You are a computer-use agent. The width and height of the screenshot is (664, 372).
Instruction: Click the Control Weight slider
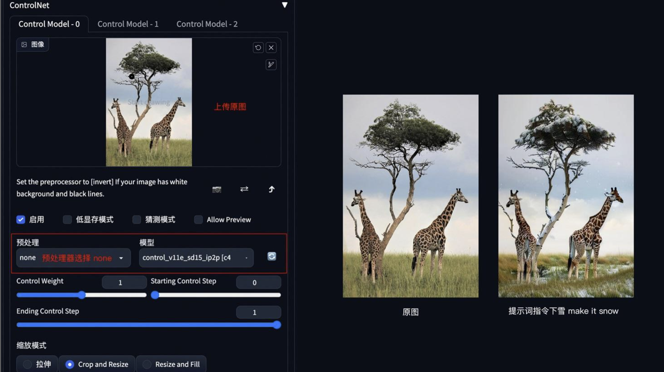81,295
